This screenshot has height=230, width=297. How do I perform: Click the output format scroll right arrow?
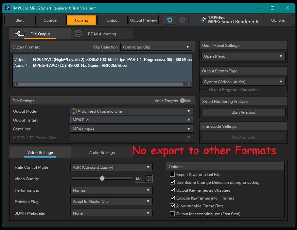point(189,84)
